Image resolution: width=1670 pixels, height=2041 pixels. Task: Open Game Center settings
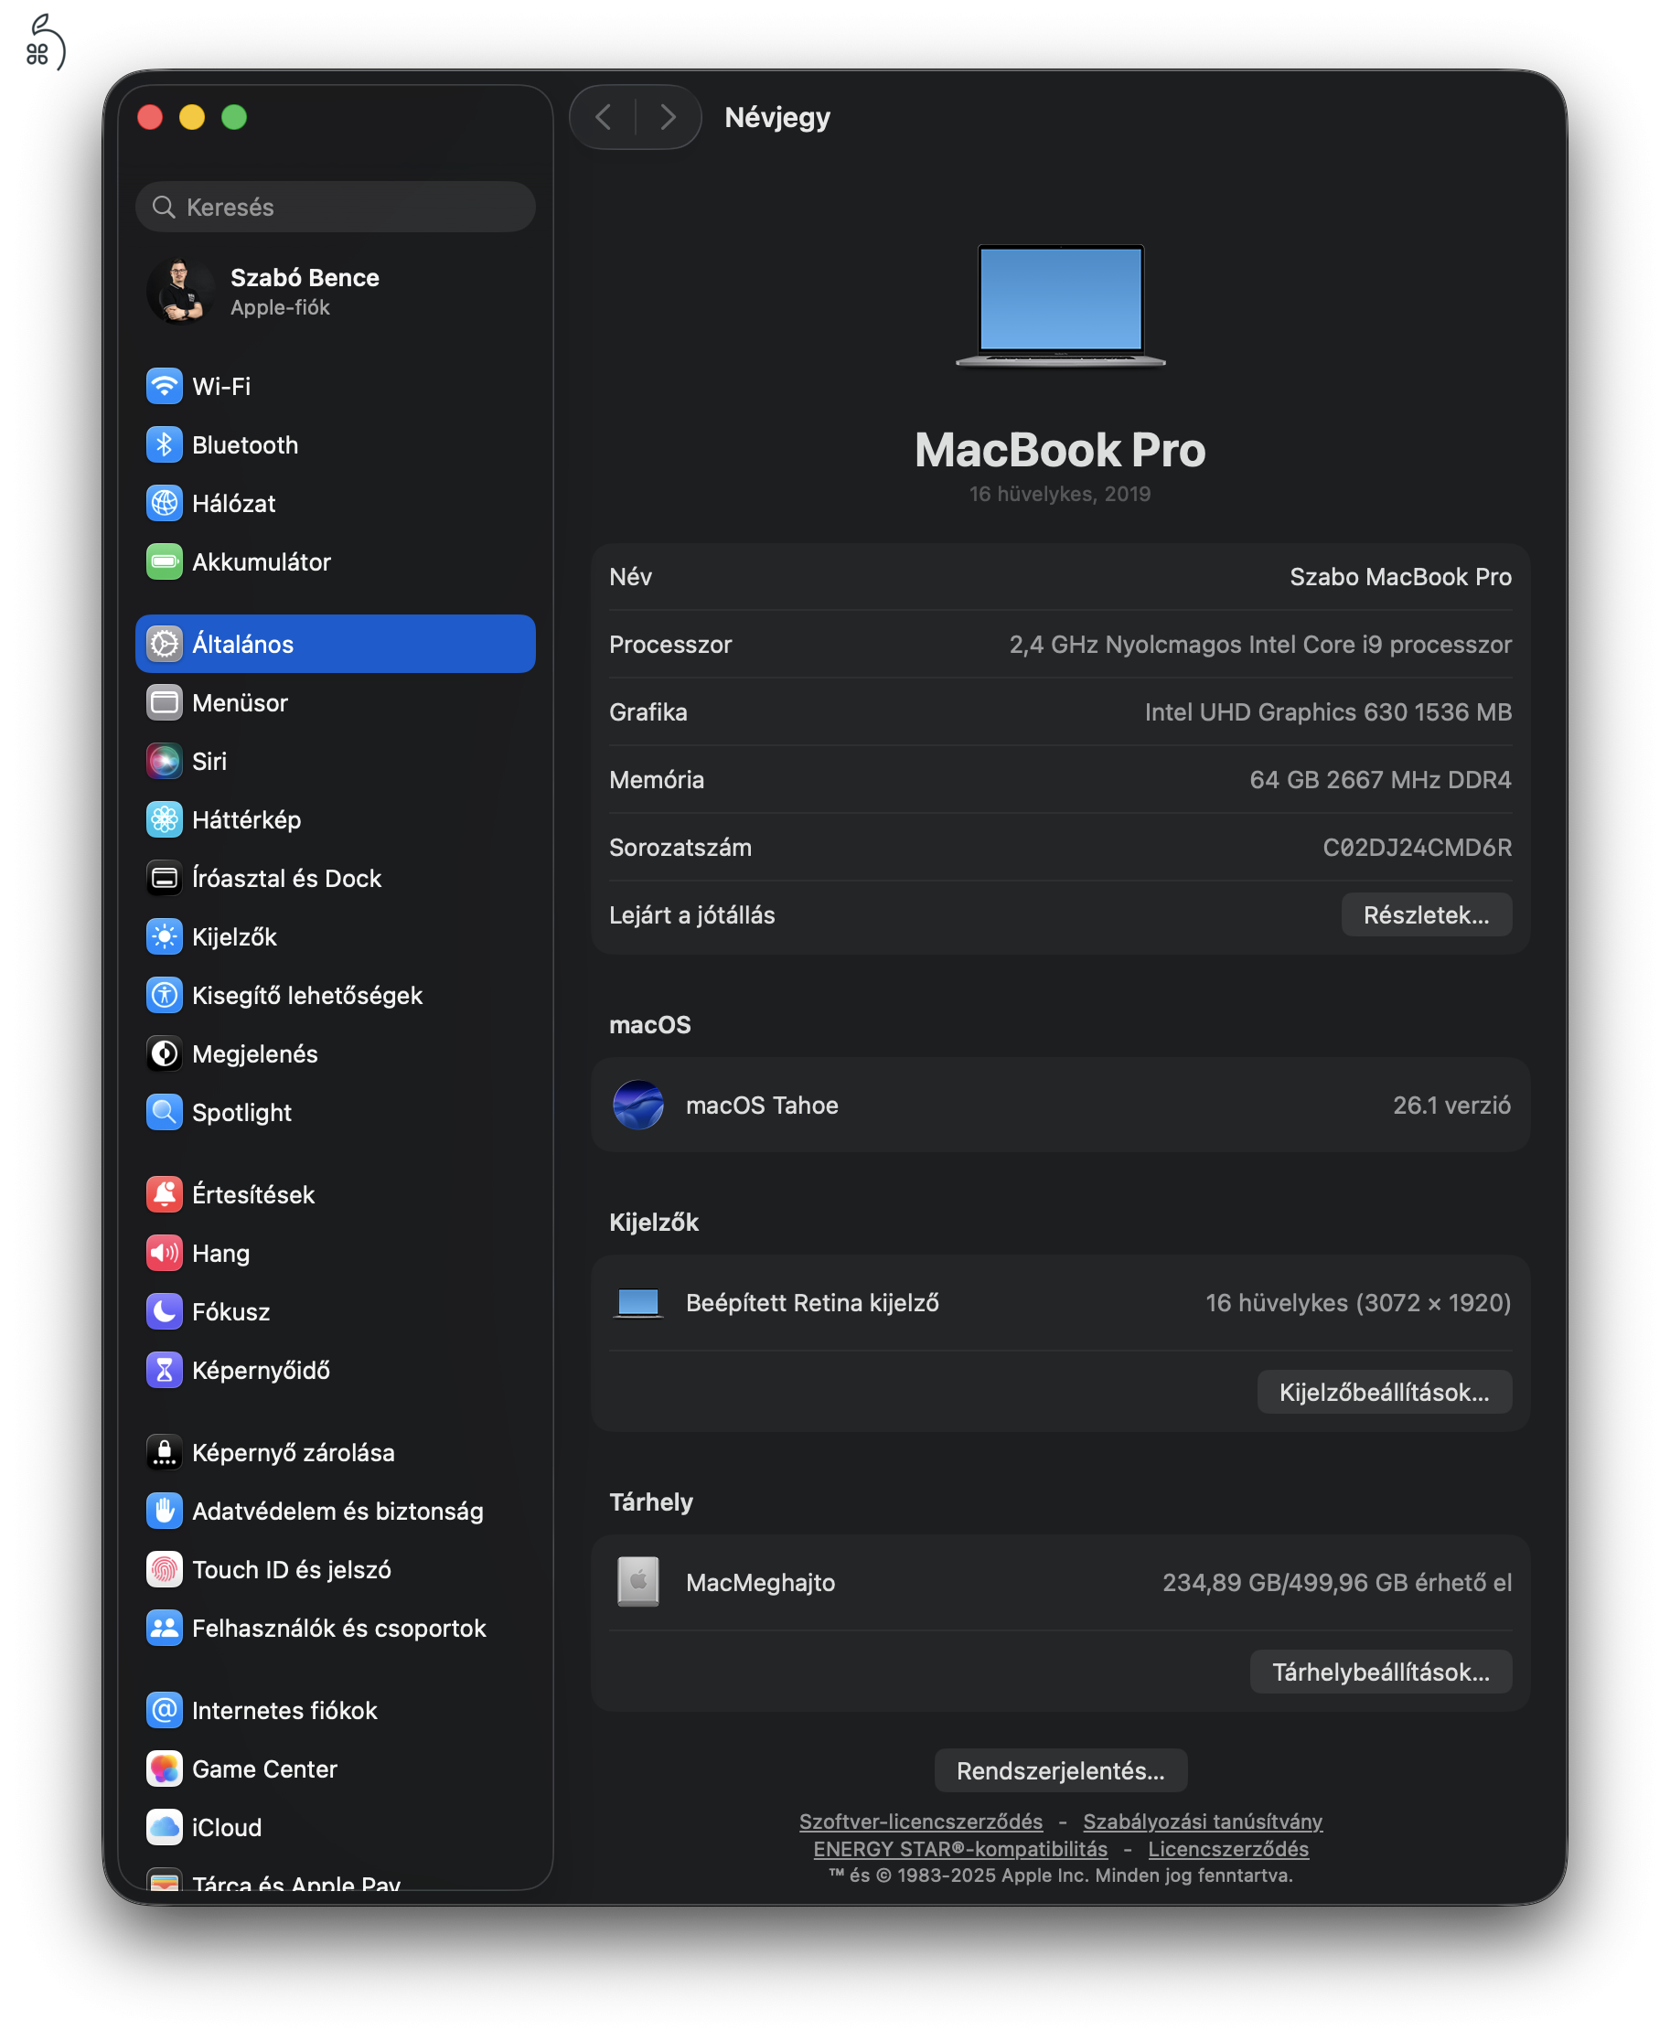[x=264, y=1769]
